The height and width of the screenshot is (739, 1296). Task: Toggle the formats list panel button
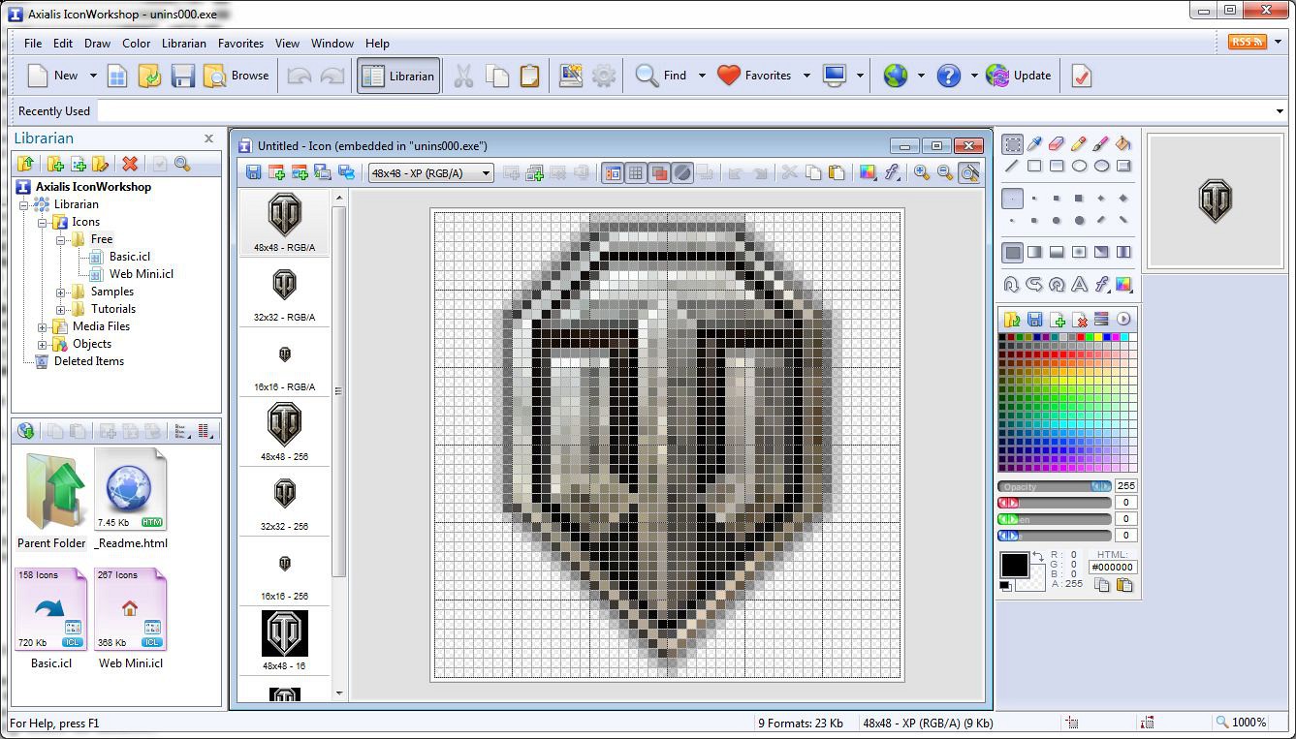613,172
